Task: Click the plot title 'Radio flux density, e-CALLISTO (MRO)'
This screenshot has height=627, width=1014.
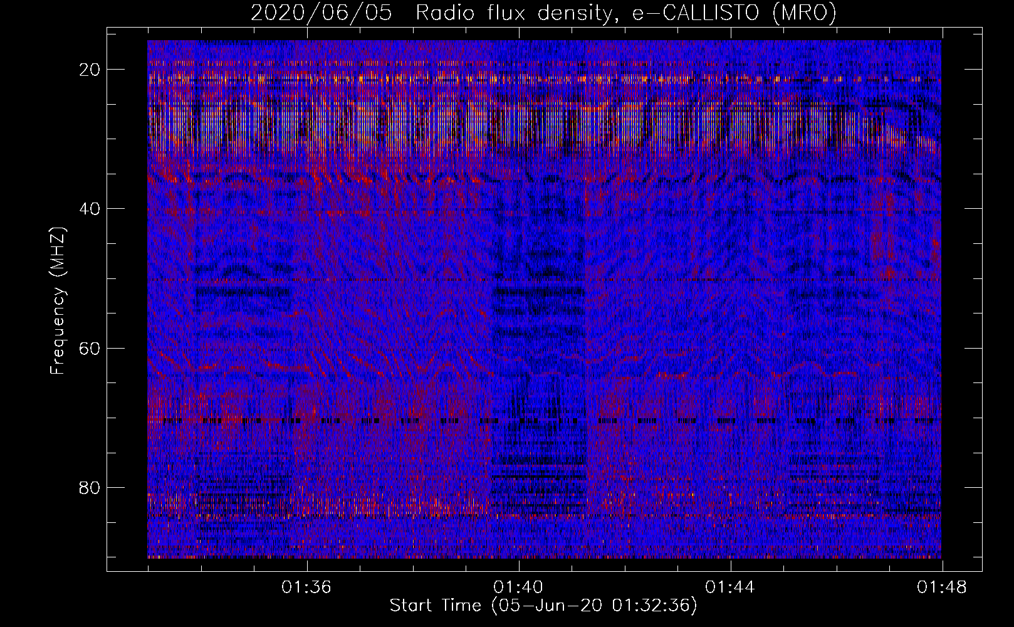Action: click(x=626, y=13)
